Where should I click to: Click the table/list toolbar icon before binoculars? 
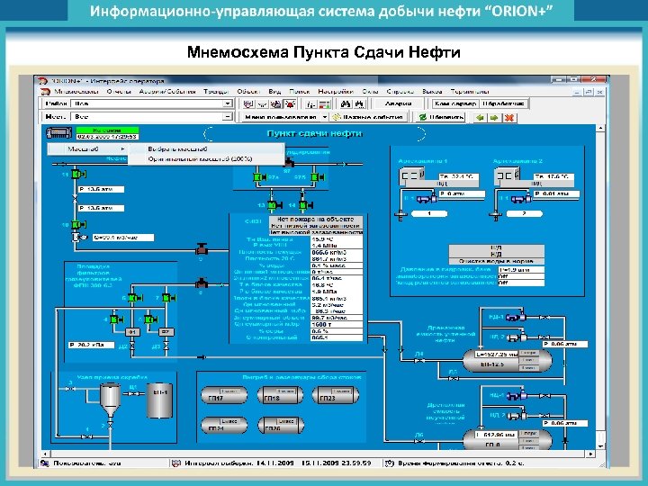pos(325,104)
